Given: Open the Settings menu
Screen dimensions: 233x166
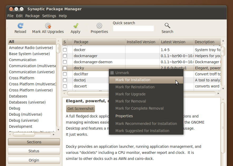Looking at the screenshot, I should pos(49,16).
